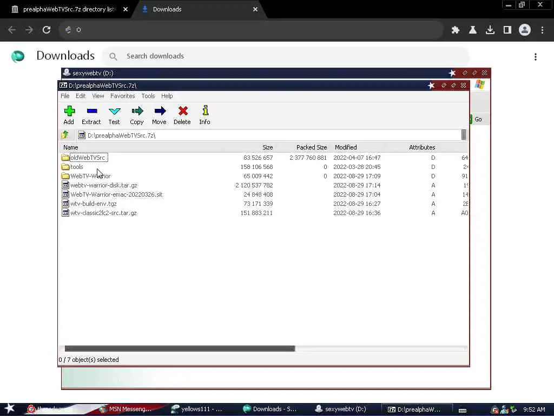The image size is (554, 416).
Task: Toggle the browser side panel icon
Action: [507, 30]
